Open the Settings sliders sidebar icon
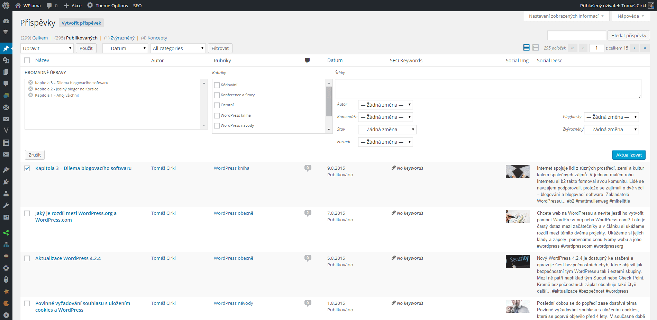Screen dimensions: 657x320 pos(6,217)
